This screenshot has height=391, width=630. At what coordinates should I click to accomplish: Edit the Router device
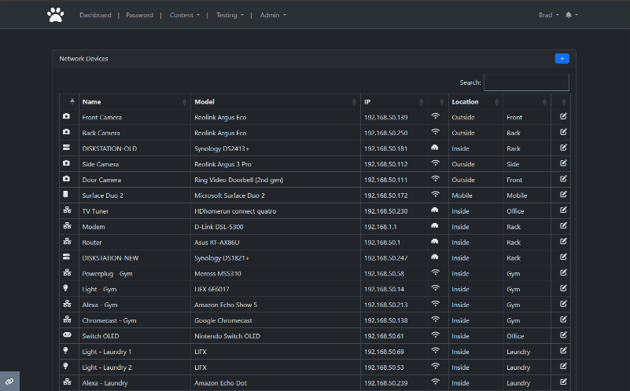[563, 241]
